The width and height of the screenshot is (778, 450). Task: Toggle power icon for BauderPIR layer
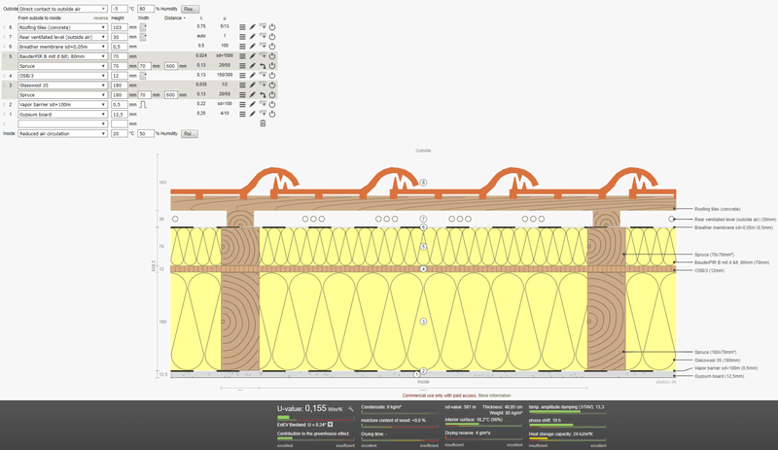coord(272,55)
